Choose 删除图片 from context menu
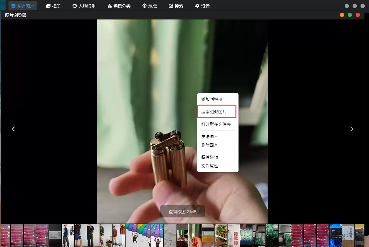Viewport: 369px width, 247px height. pyautogui.click(x=210, y=145)
